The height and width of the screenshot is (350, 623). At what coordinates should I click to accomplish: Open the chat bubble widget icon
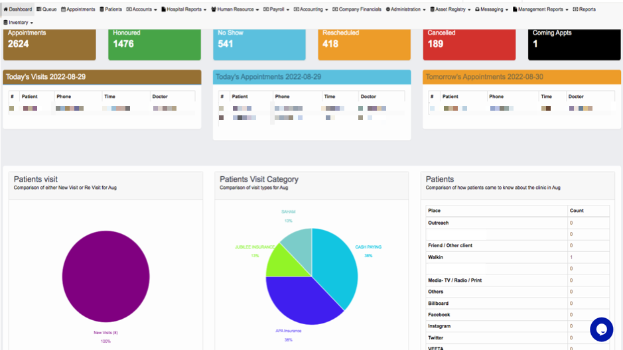[x=601, y=329]
